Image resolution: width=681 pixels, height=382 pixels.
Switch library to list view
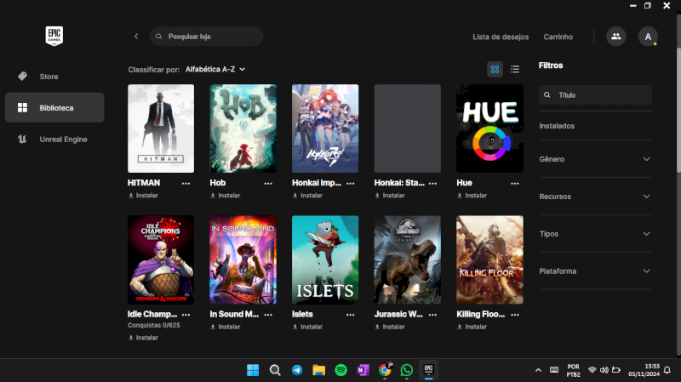515,69
